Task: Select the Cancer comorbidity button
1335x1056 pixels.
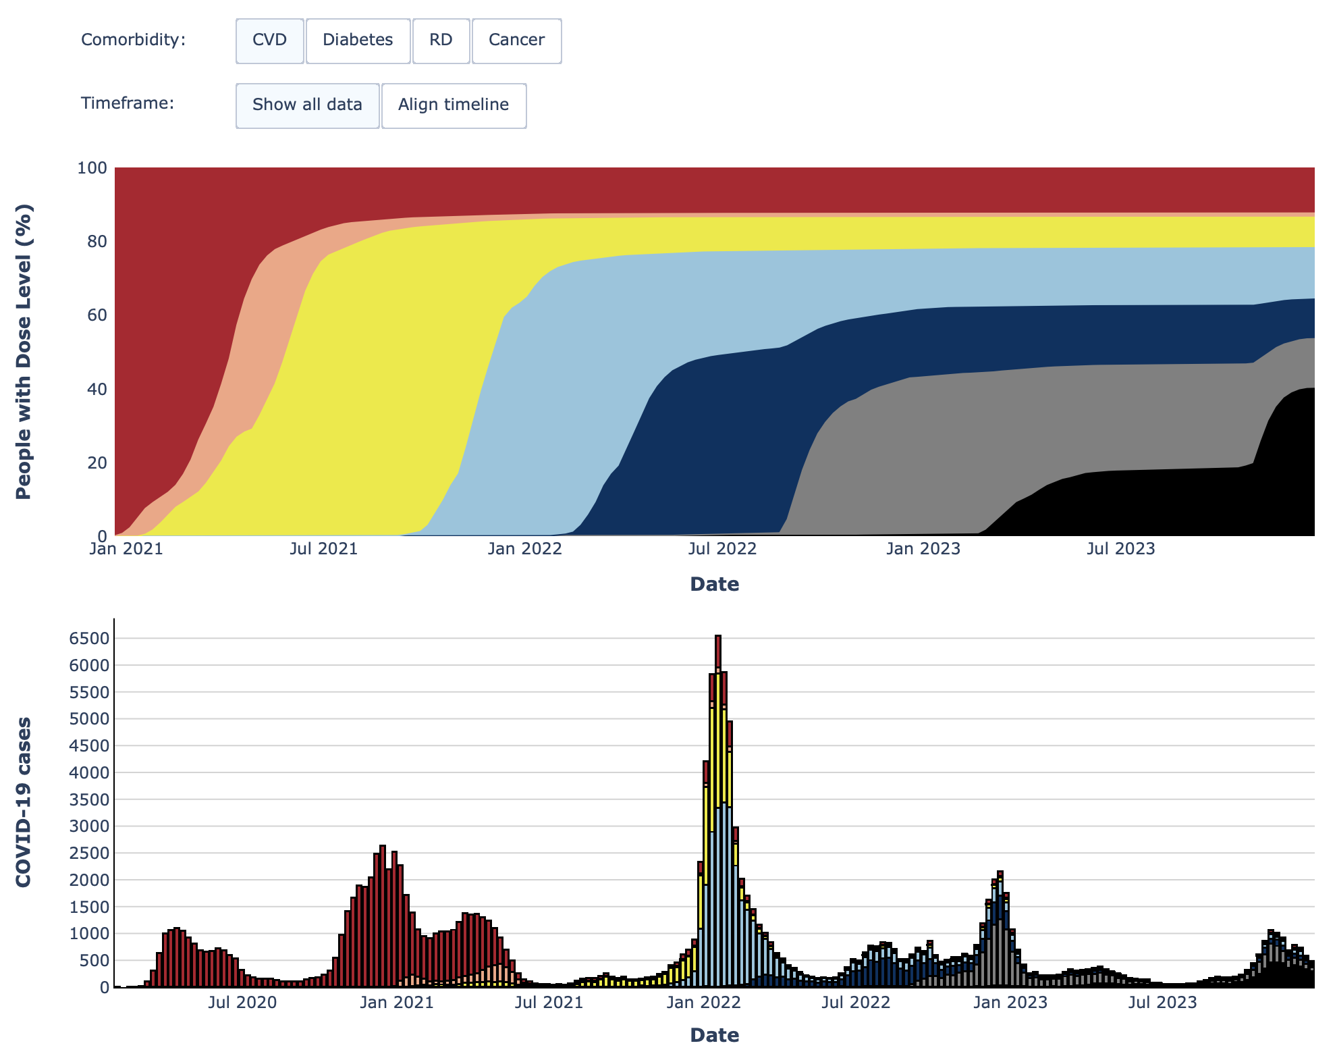Action: pos(516,41)
